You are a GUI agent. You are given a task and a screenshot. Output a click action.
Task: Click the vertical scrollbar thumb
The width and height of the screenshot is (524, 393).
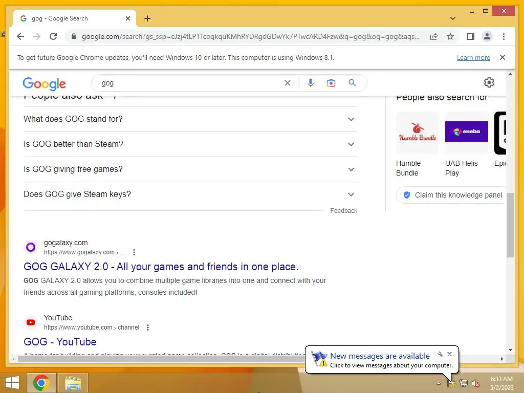[x=510, y=225]
